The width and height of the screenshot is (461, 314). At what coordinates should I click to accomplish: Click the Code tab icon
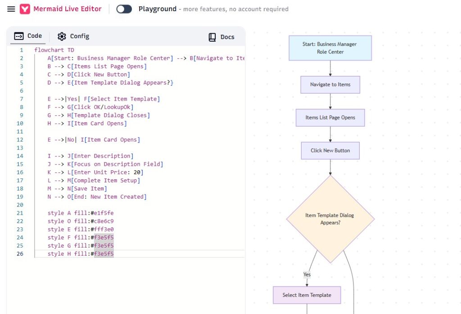coord(19,36)
